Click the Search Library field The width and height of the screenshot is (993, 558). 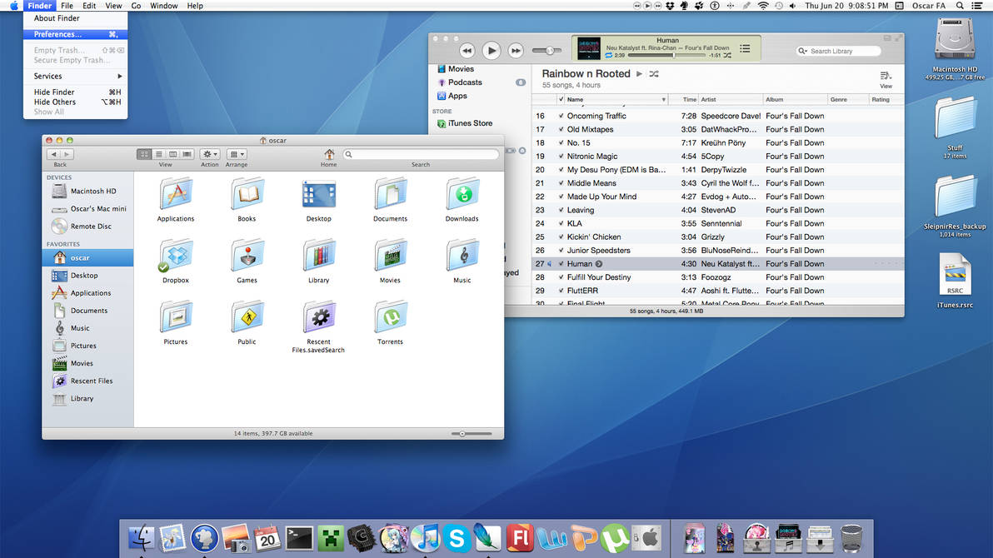(841, 51)
